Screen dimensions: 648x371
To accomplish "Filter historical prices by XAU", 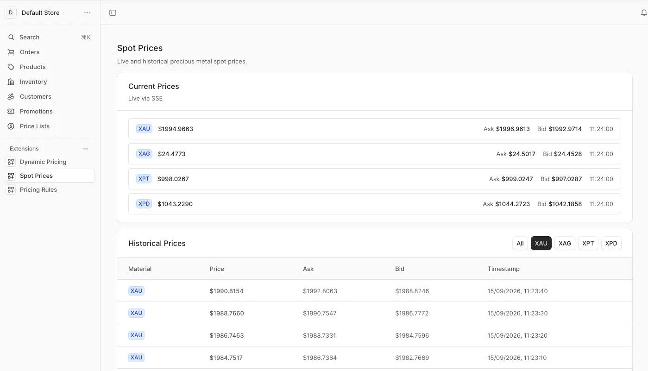I will point(541,243).
